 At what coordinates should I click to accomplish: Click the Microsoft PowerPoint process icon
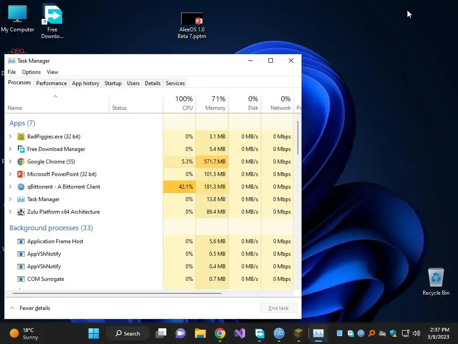(x=21, y=174)
